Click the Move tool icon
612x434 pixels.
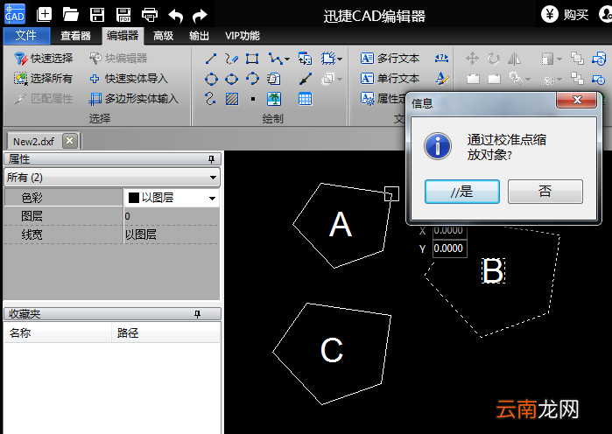(472, 59)
